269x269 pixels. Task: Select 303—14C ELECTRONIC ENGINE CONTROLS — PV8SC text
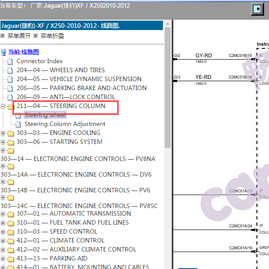coord(79,206)
